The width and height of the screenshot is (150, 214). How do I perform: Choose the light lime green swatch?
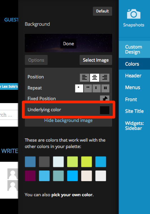tap(72, 162)
